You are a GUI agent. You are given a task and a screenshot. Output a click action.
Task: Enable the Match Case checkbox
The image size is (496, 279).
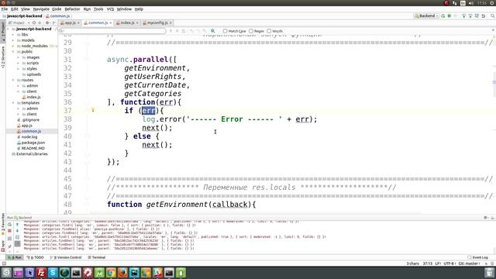click(x=226, y=31)
